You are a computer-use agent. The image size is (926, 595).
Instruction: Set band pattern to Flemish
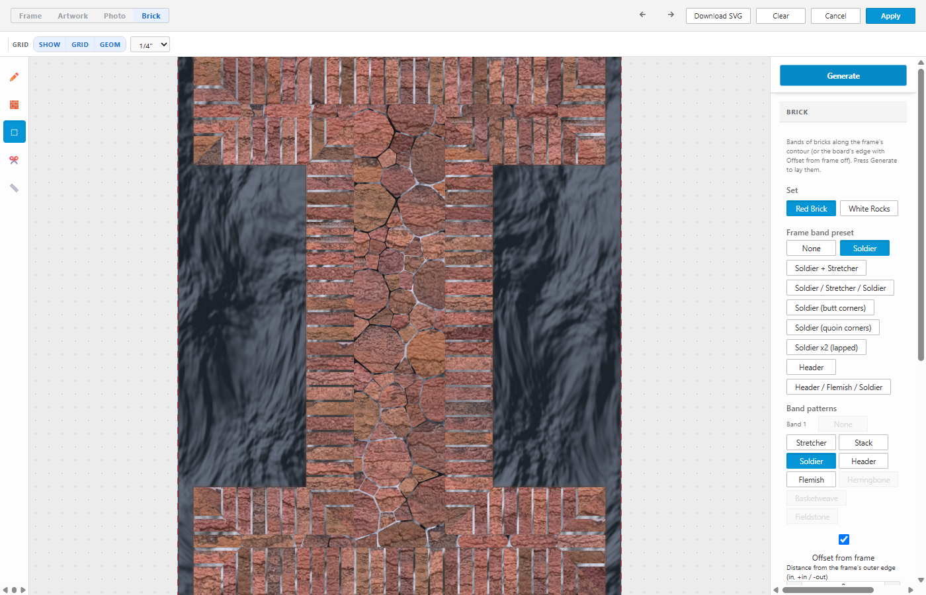pyautogui.click(x=811, y=479)
